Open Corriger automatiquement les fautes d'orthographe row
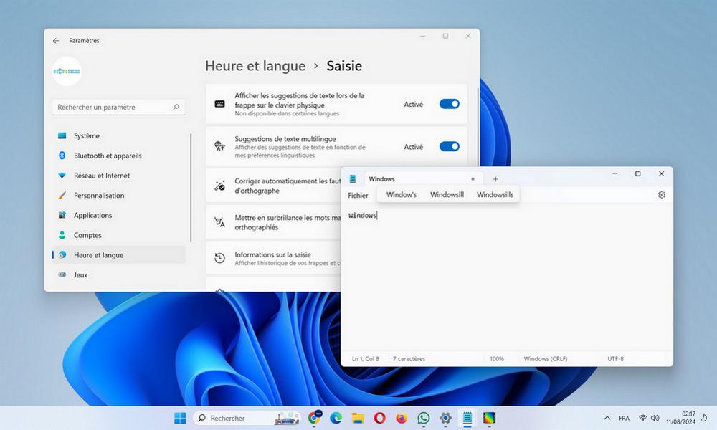717x430 pixels. [x=274, y=186]
